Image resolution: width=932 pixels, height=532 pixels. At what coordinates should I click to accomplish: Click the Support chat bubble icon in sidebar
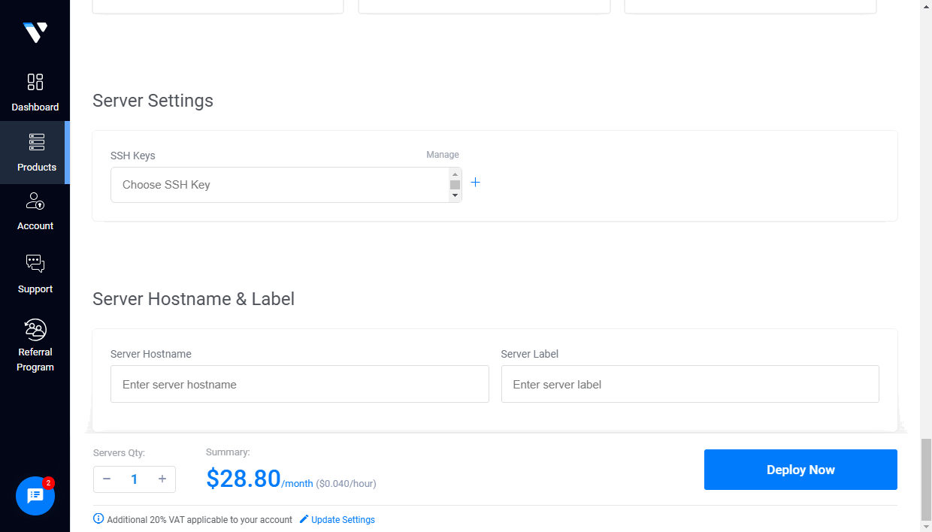[35, 263]
